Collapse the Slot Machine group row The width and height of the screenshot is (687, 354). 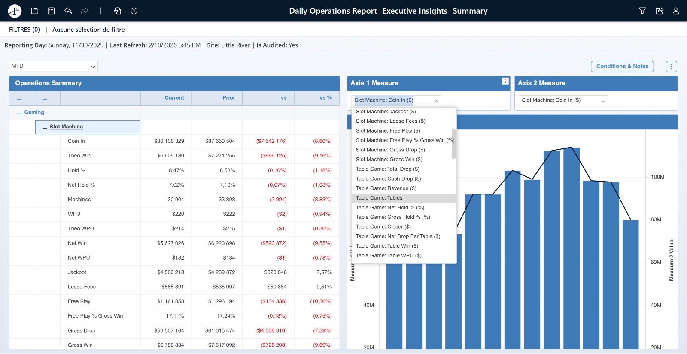click(45, 127)
